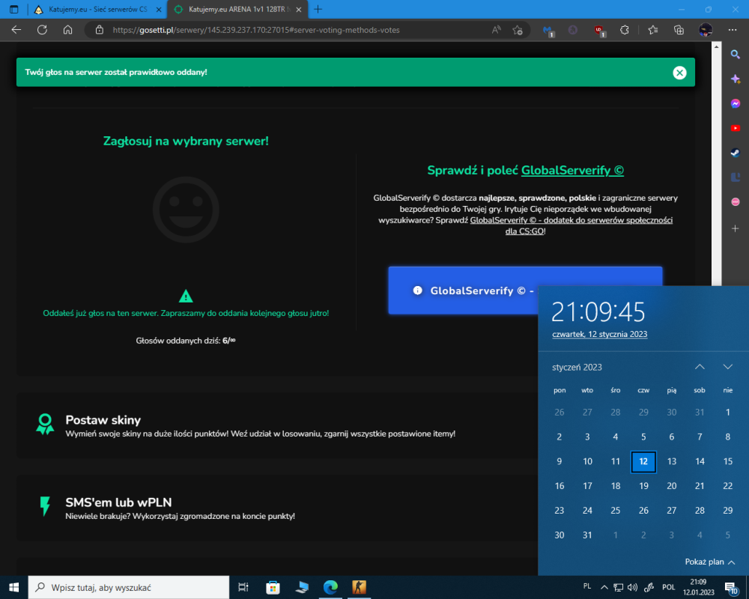The height and width of the screenshot is (599, 749).
Task: Open the Collections icon in toolbar
Action: [x=679, y=30]
